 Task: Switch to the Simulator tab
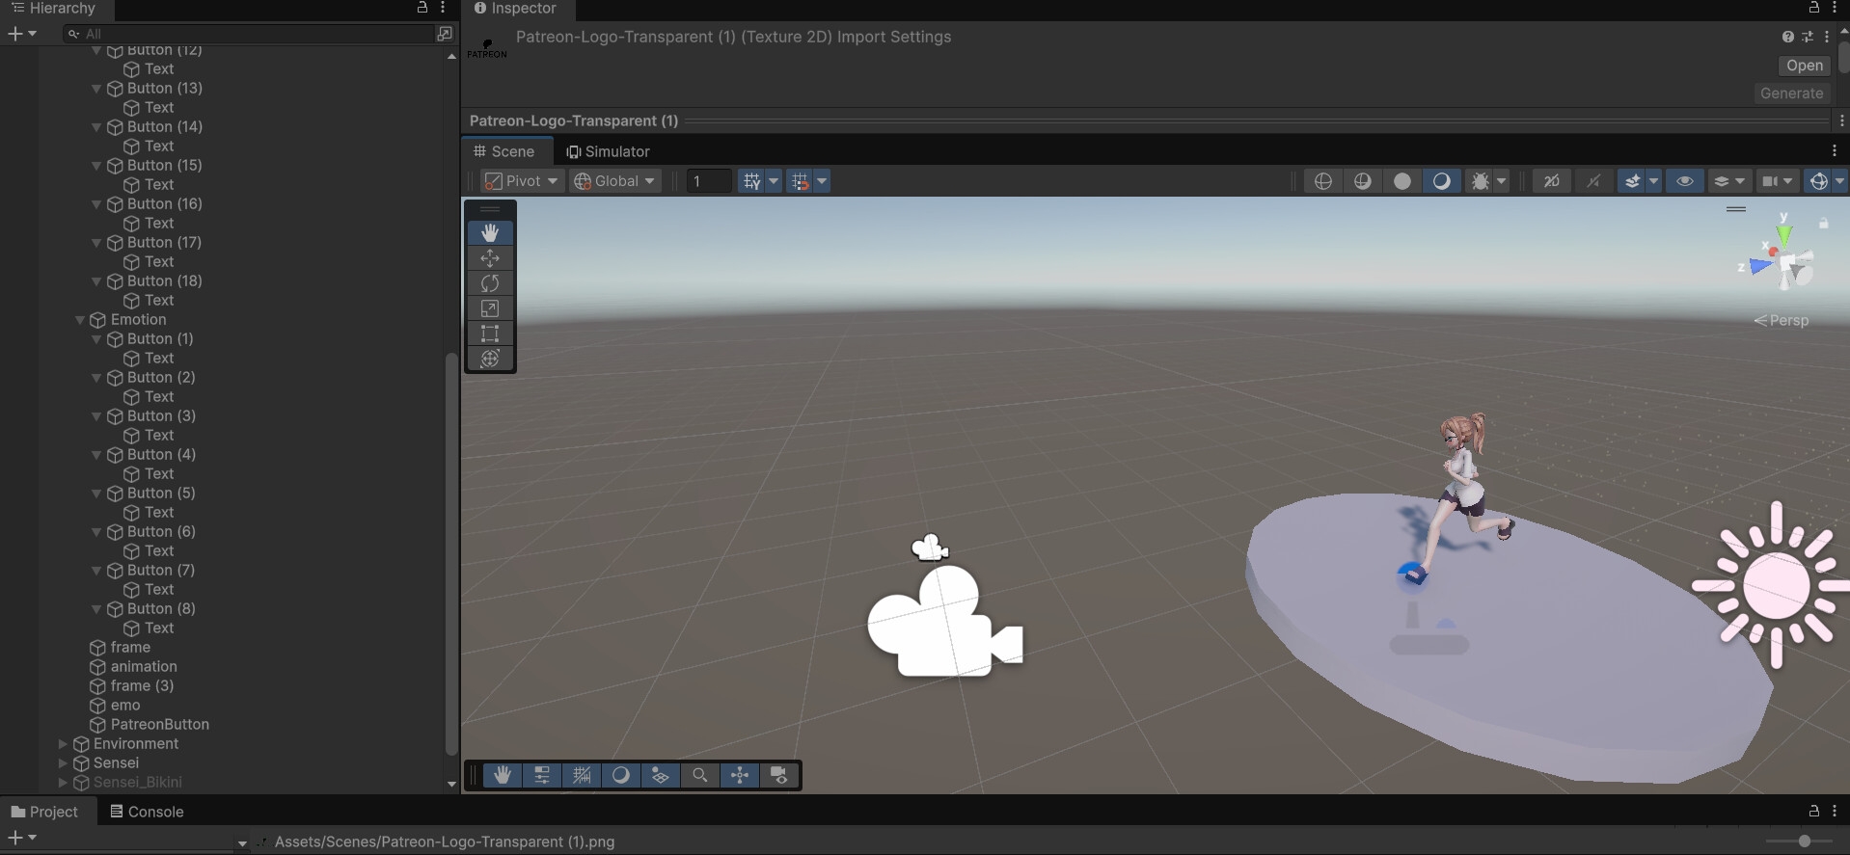(x=609, y=151)
